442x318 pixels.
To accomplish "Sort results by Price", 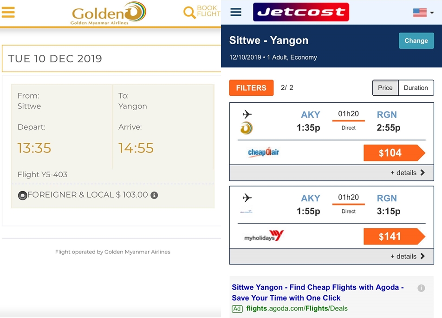I will pos(385,88).
